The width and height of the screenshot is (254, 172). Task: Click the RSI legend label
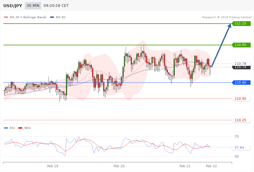(12, 128)
